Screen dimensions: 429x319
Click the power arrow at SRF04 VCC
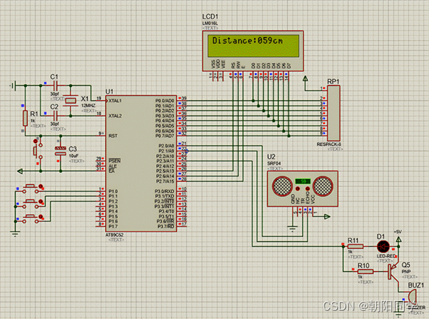tap(327, 217)
